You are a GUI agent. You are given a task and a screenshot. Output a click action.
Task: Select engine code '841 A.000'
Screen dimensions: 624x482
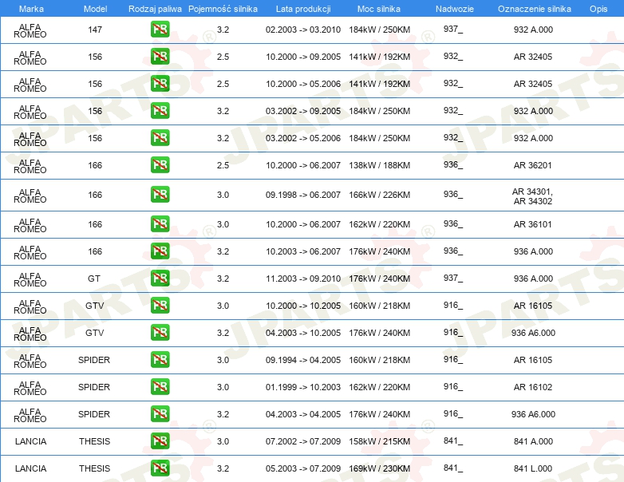pos(533,441)
